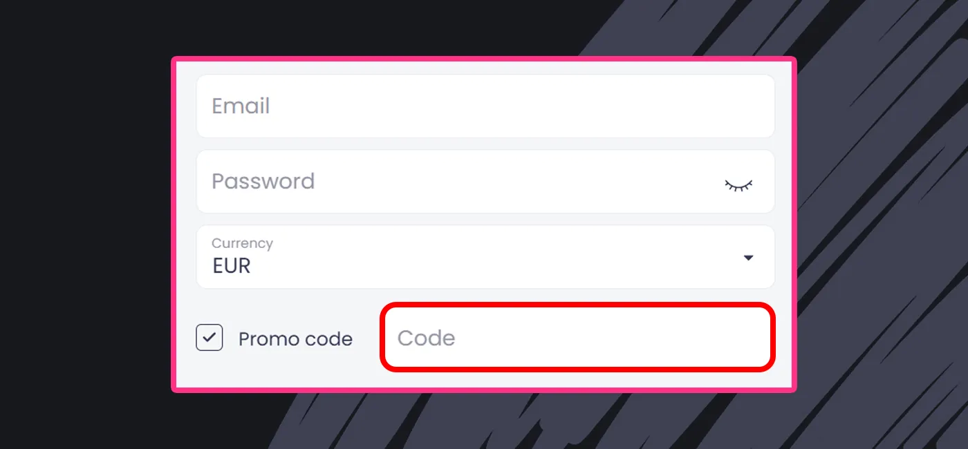Uncheck the Promo code checkbox
The width and height of the screenshot is (968, 449).
pos(210,338)
